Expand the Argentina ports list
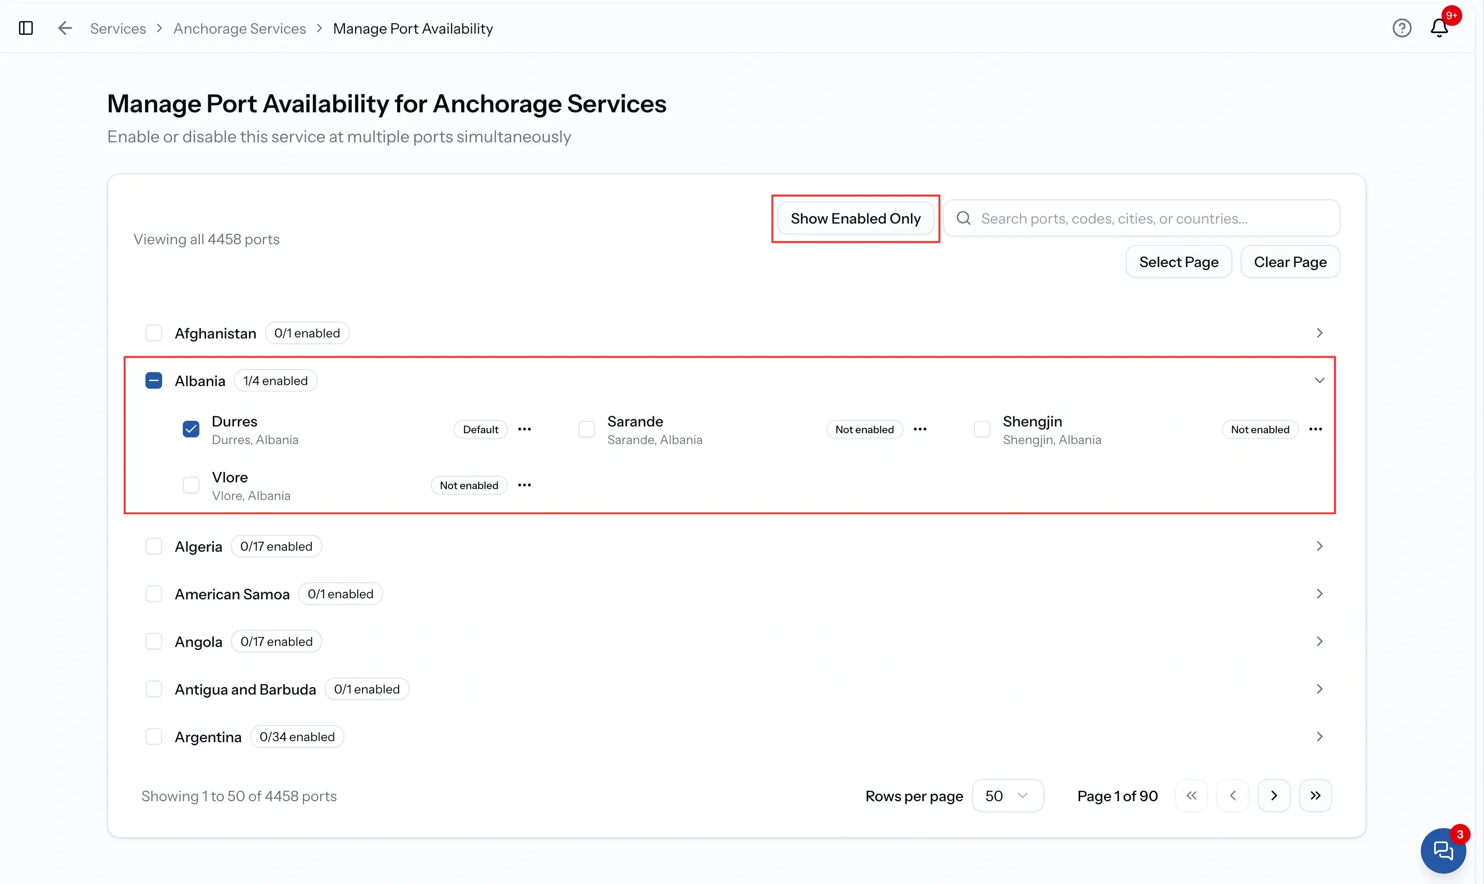The image size is (1484, 884). pyautogui.click(x=1319, y=736)
